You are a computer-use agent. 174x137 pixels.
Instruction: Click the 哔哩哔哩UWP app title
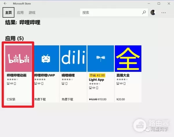(45, 75)
